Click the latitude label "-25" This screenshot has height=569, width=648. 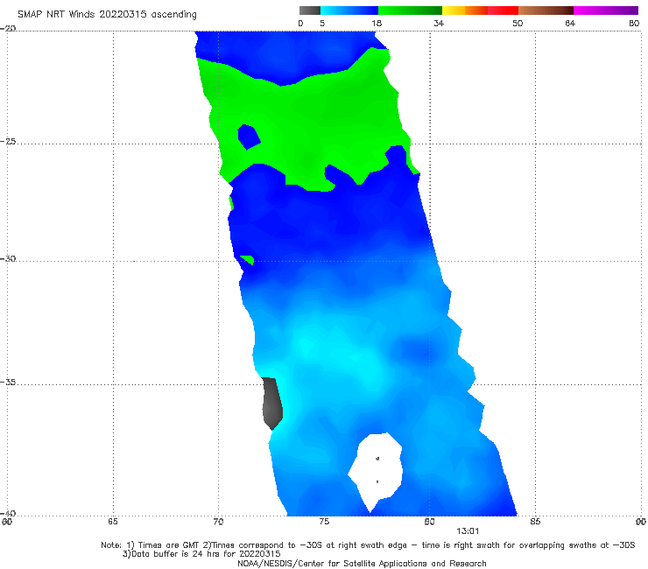8,142
